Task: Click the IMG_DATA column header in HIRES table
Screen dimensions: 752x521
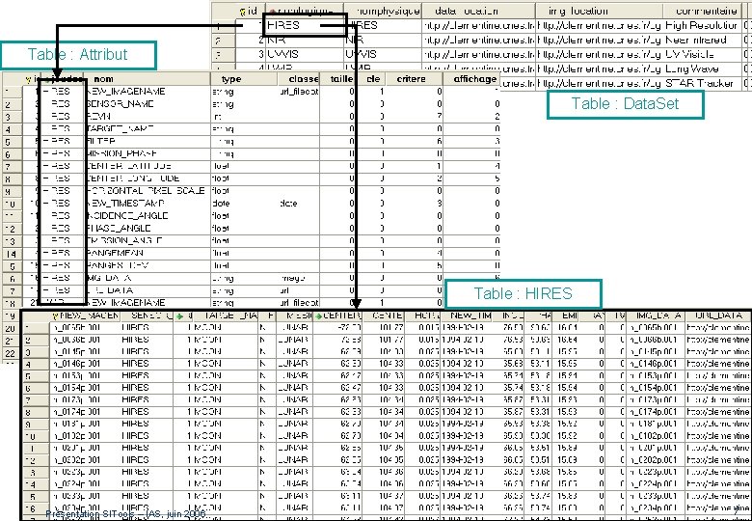Action: pyautogui.click(x=656, y=315)
